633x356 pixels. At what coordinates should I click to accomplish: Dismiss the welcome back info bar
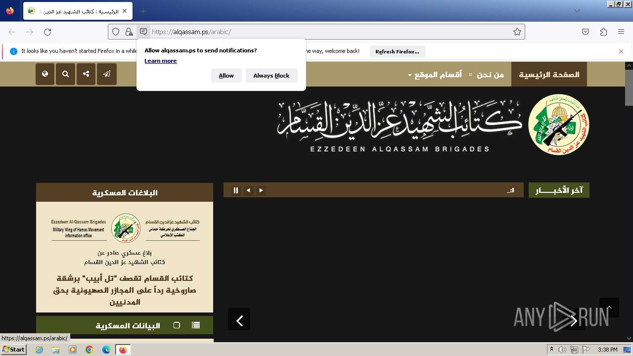pos(621,51)
